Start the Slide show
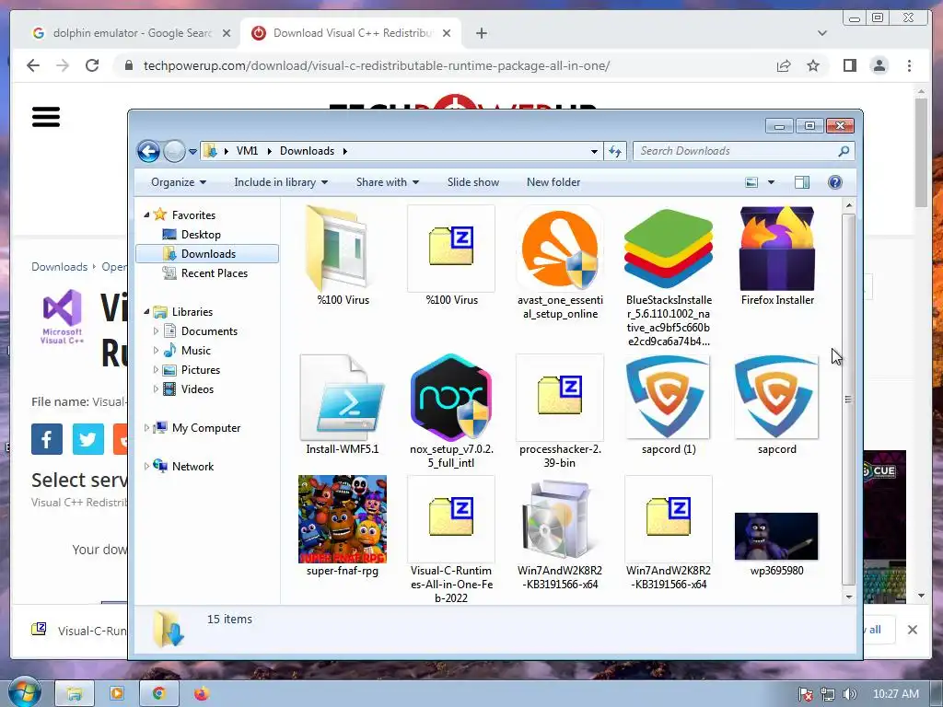This screenshot has height=707, width=943. coord(472,182)
